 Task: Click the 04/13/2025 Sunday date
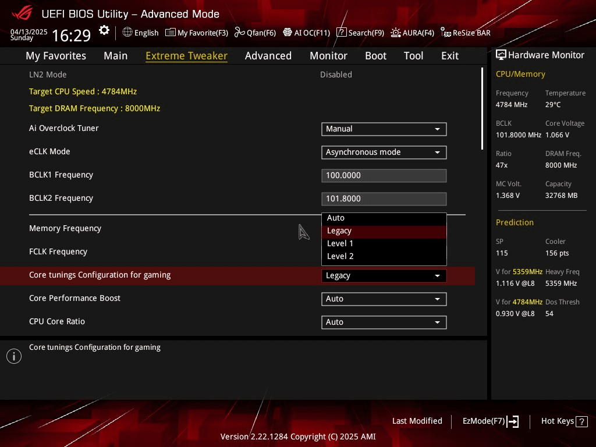coord(29,34)
